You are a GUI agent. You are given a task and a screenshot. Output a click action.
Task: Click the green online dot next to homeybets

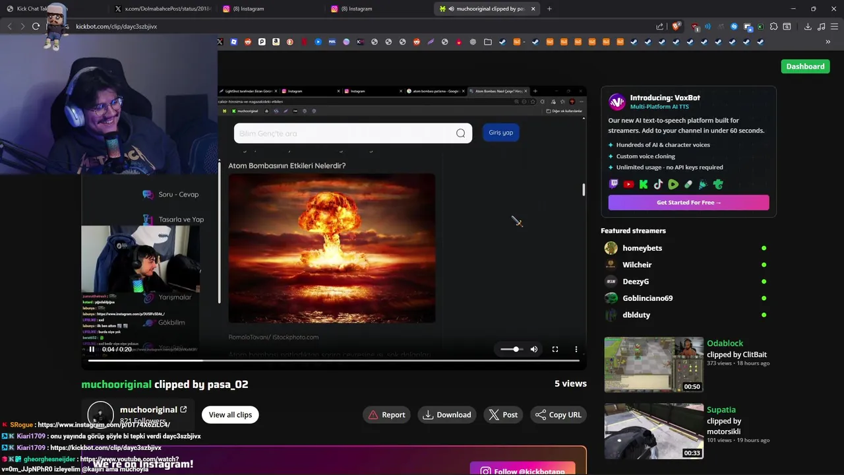pyautogui.click(x=764, y=248)
